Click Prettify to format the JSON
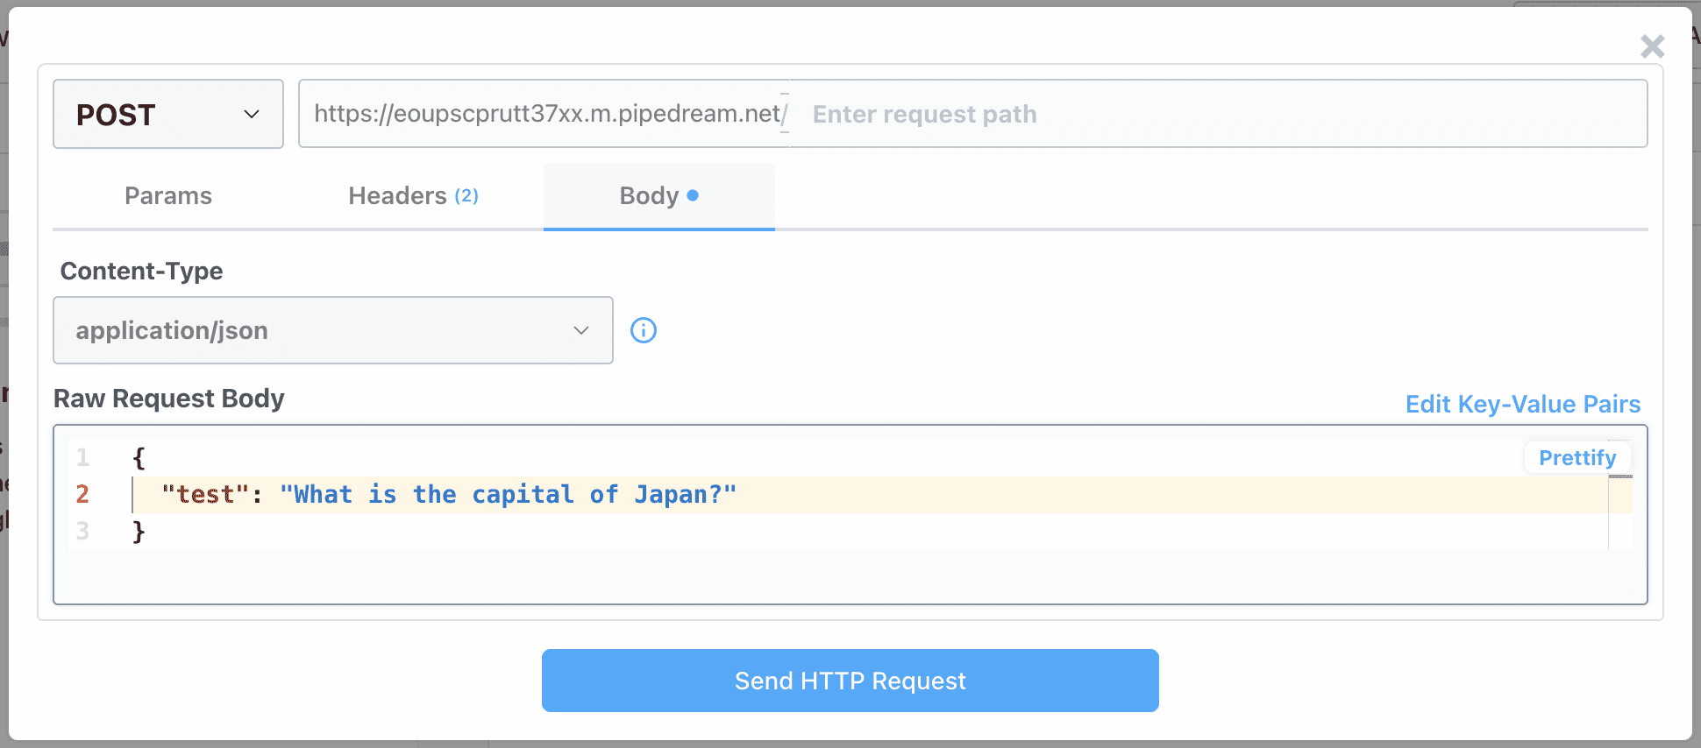The height and width of the screenshot is (748, 1701). pos(1576,458)
